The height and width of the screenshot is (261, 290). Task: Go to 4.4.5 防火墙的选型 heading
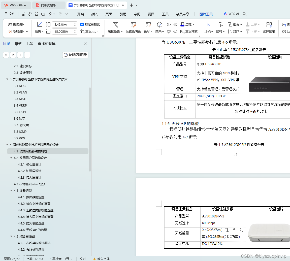tap(31, 223)
